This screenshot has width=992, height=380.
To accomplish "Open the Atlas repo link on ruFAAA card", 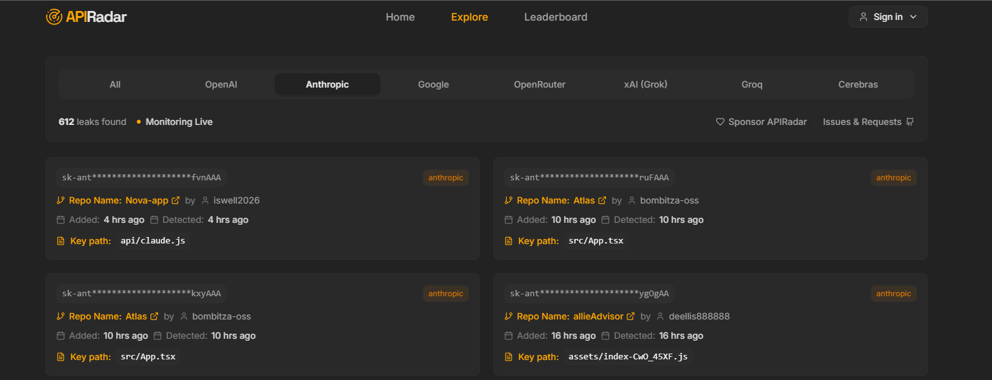I will pyautogui.click(x=584, y=200).
